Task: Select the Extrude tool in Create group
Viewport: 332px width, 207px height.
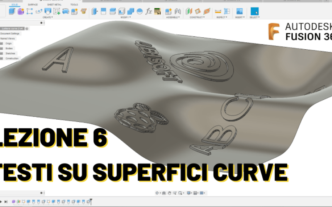Action: [x=12, y=11]
